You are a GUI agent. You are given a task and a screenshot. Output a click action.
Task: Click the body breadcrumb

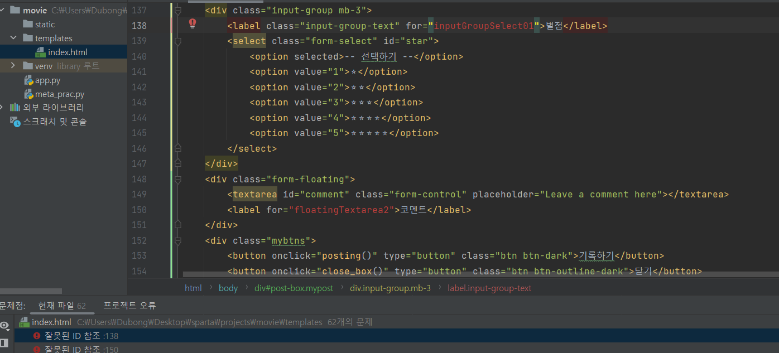[228, 288]
